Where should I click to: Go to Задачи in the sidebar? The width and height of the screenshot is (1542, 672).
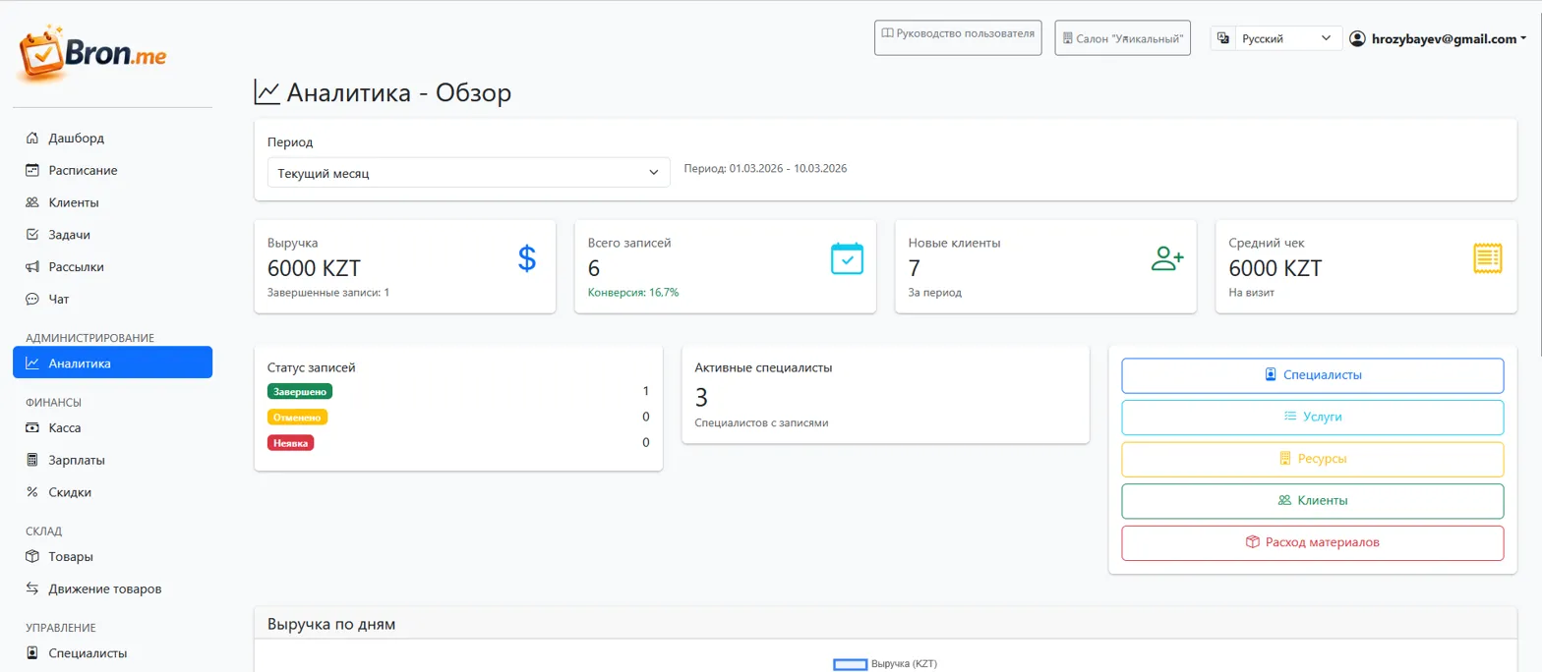click(x=69, y=235)
